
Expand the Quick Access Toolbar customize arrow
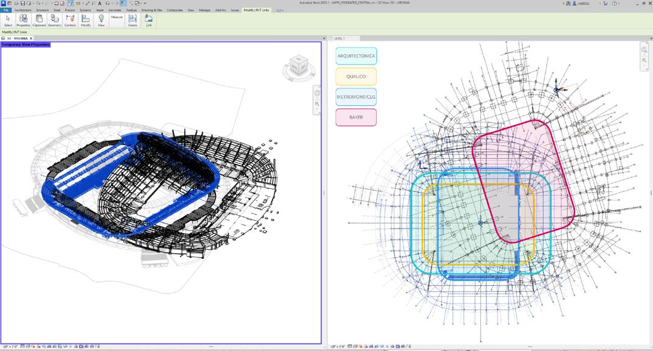tap(145, 3)
